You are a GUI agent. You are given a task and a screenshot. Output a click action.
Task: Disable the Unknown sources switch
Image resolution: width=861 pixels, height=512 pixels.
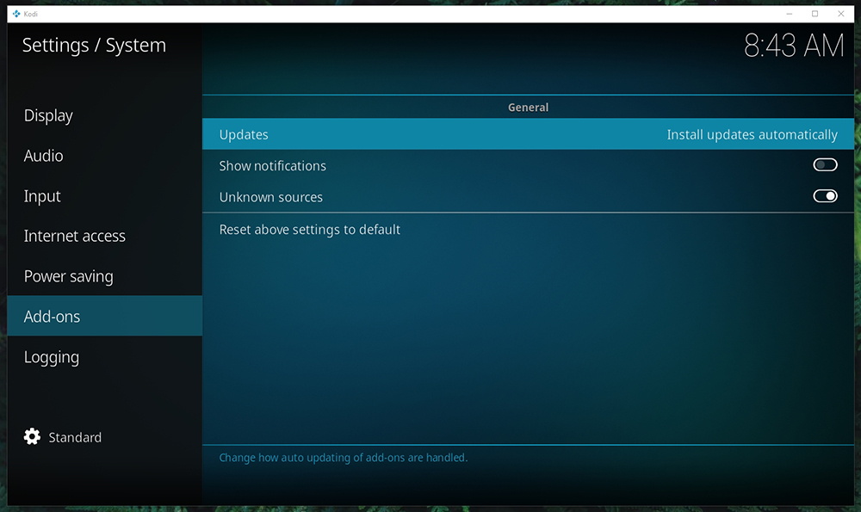825,196
